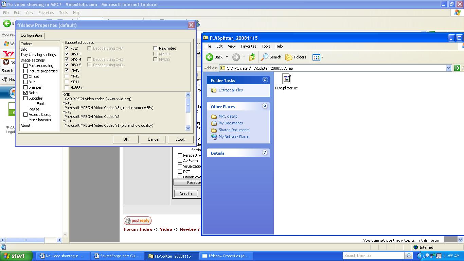Viewport: 464px width, 261px height.
Task: Select About in the settings tree
Action: tap(25, 125)
